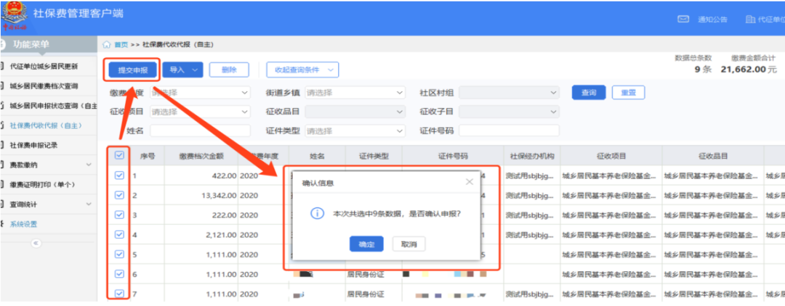Uncheck the checkbox for row 4

click(119, 234)
